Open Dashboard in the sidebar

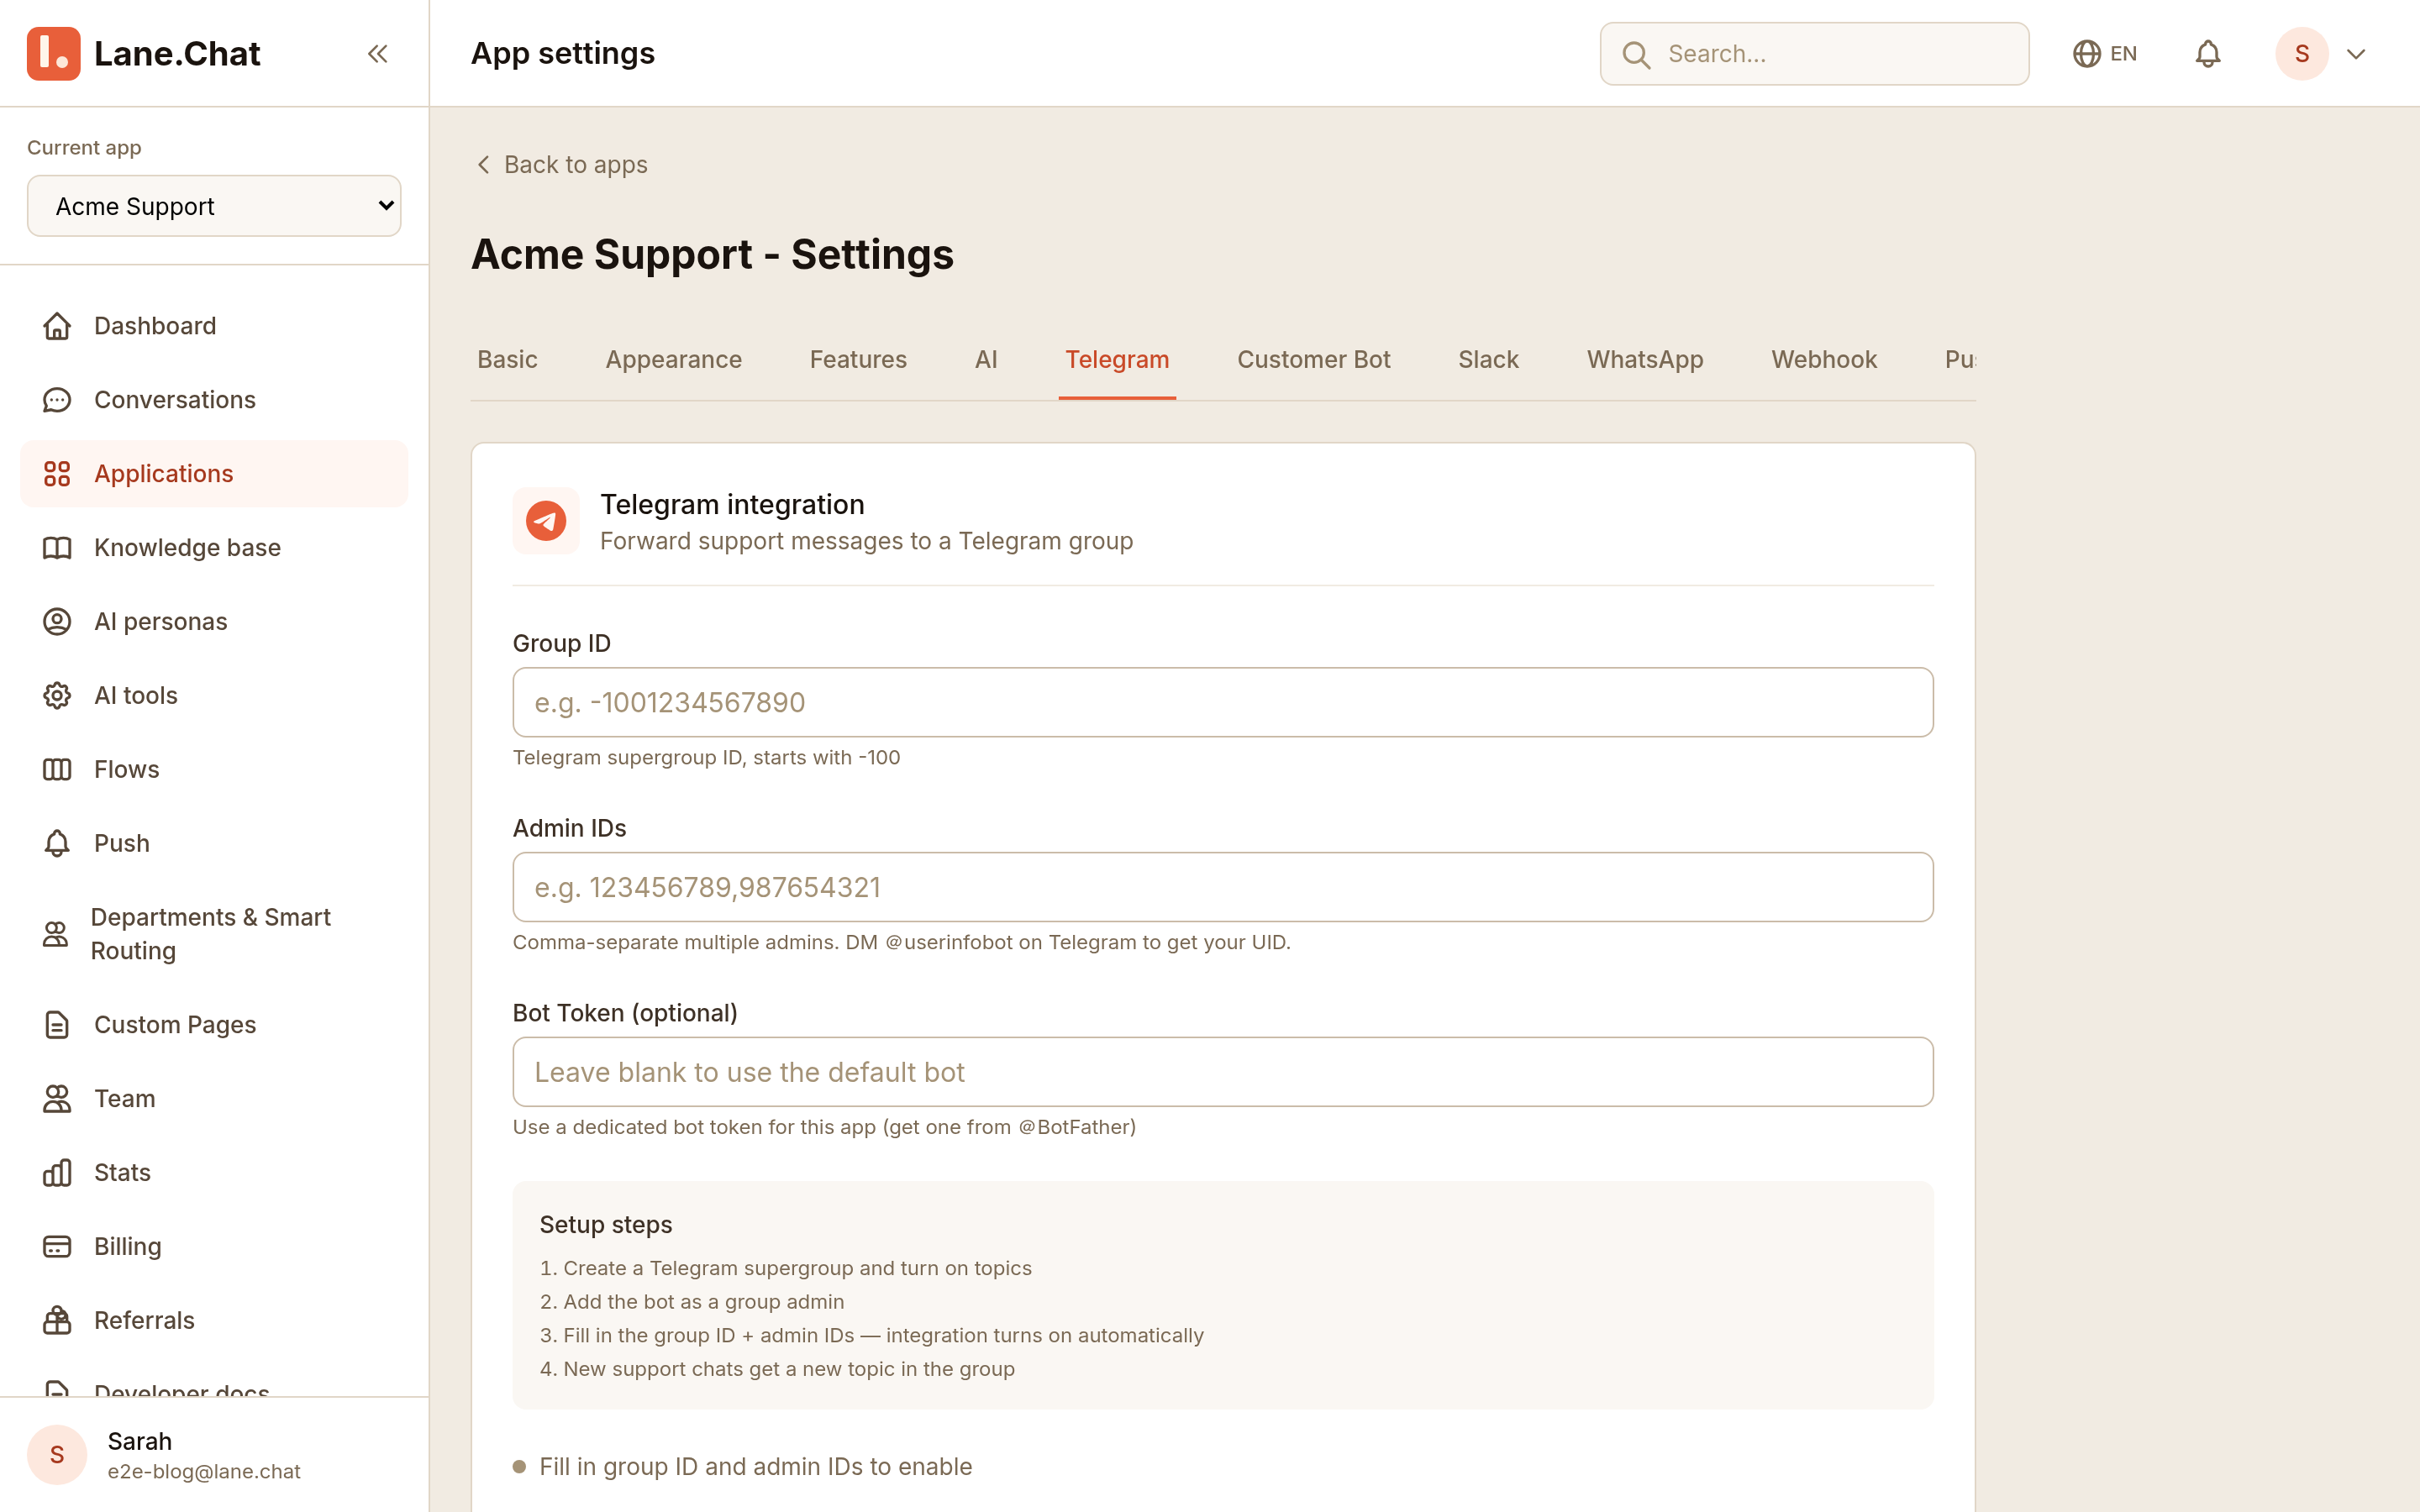point(214,326)
